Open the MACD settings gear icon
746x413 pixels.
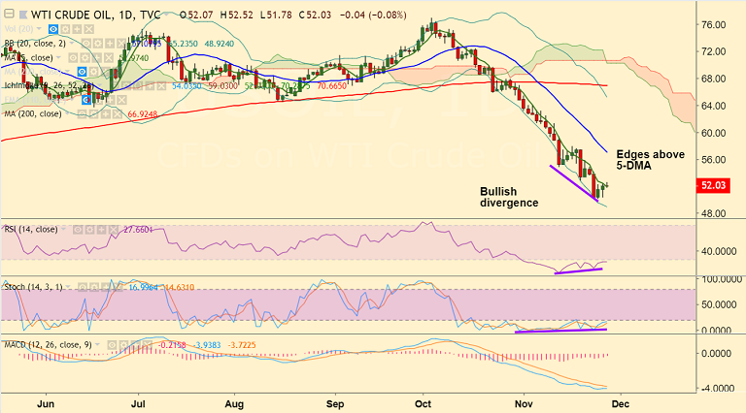coord(123,345)
